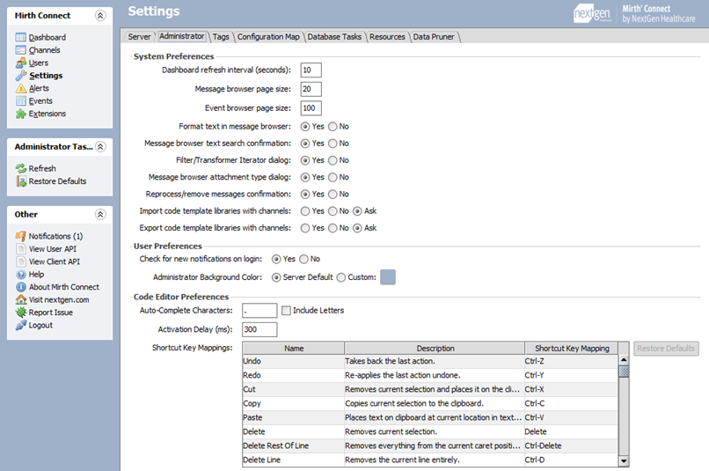Set Filter/Transformer Iterator dialog to No
This screenshot has width=709, height=471.
(x=333, y=160)
